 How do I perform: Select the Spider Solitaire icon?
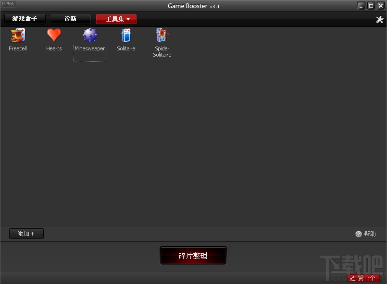[162, 35]
